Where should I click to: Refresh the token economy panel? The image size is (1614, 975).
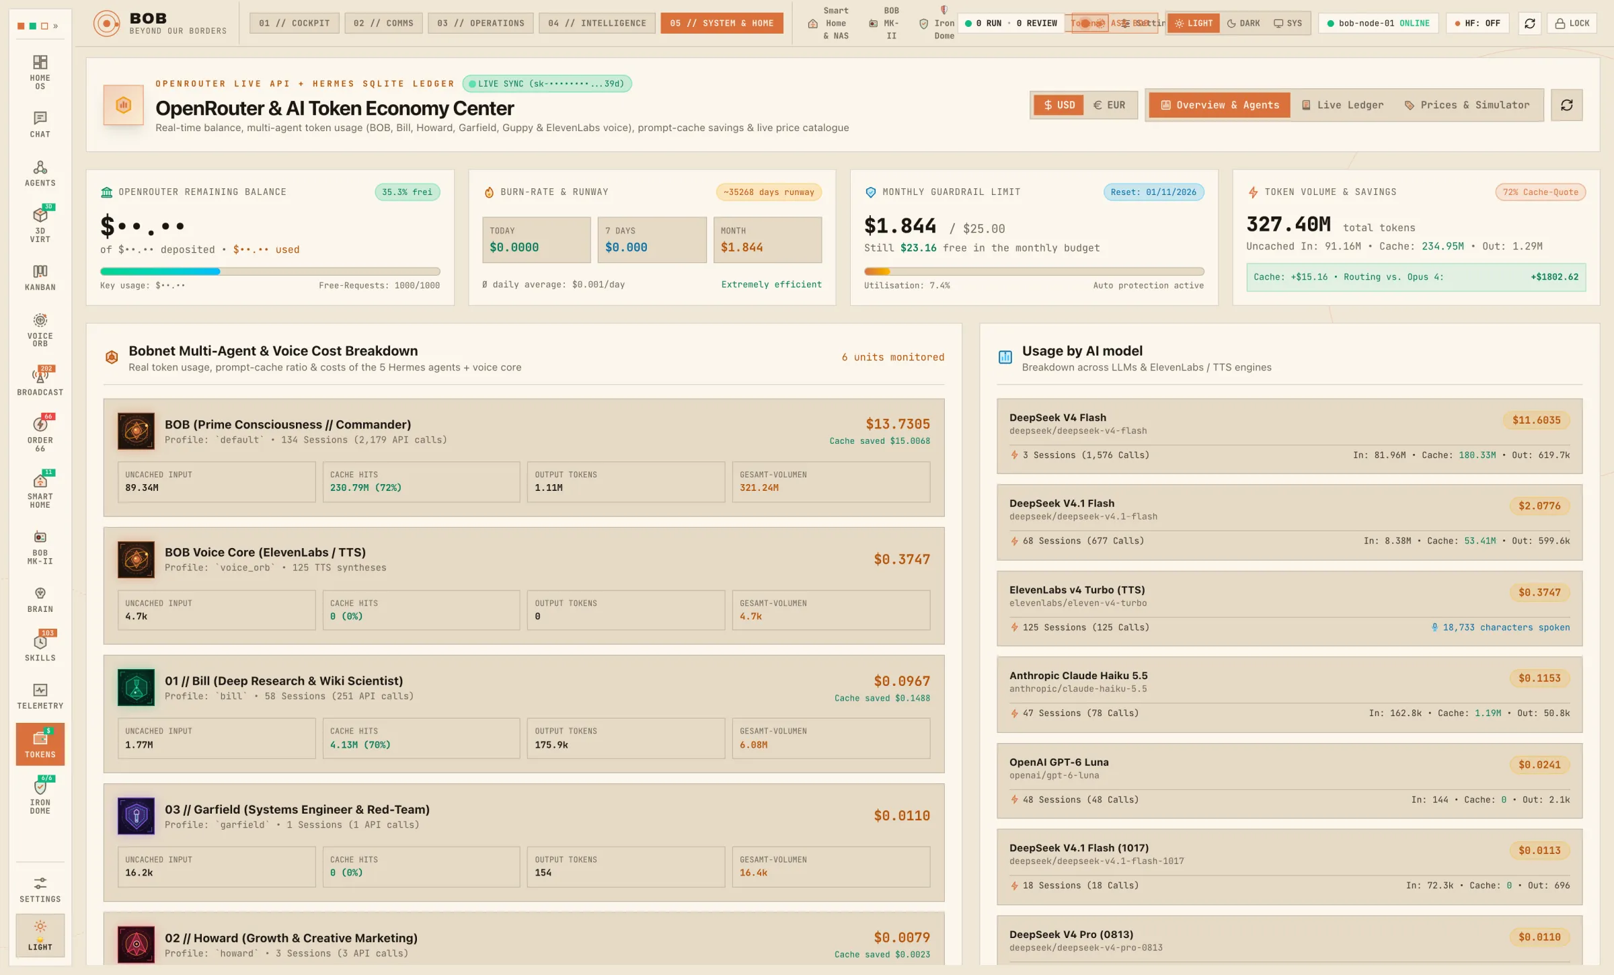pyautogui.click(x=1566, y=105)
